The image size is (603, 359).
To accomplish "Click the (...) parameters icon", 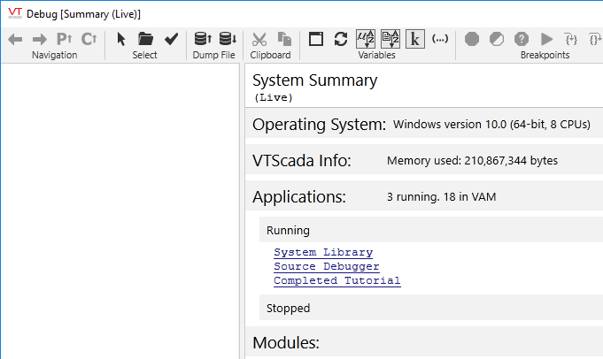I will [x=440, y=39].
